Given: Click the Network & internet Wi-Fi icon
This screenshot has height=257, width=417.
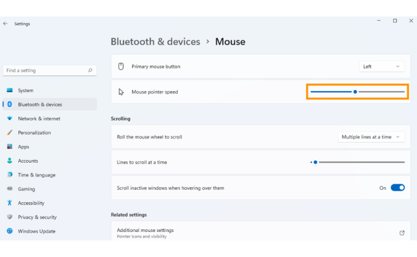Looking at the screenshot, I should (x=10, y=119).
